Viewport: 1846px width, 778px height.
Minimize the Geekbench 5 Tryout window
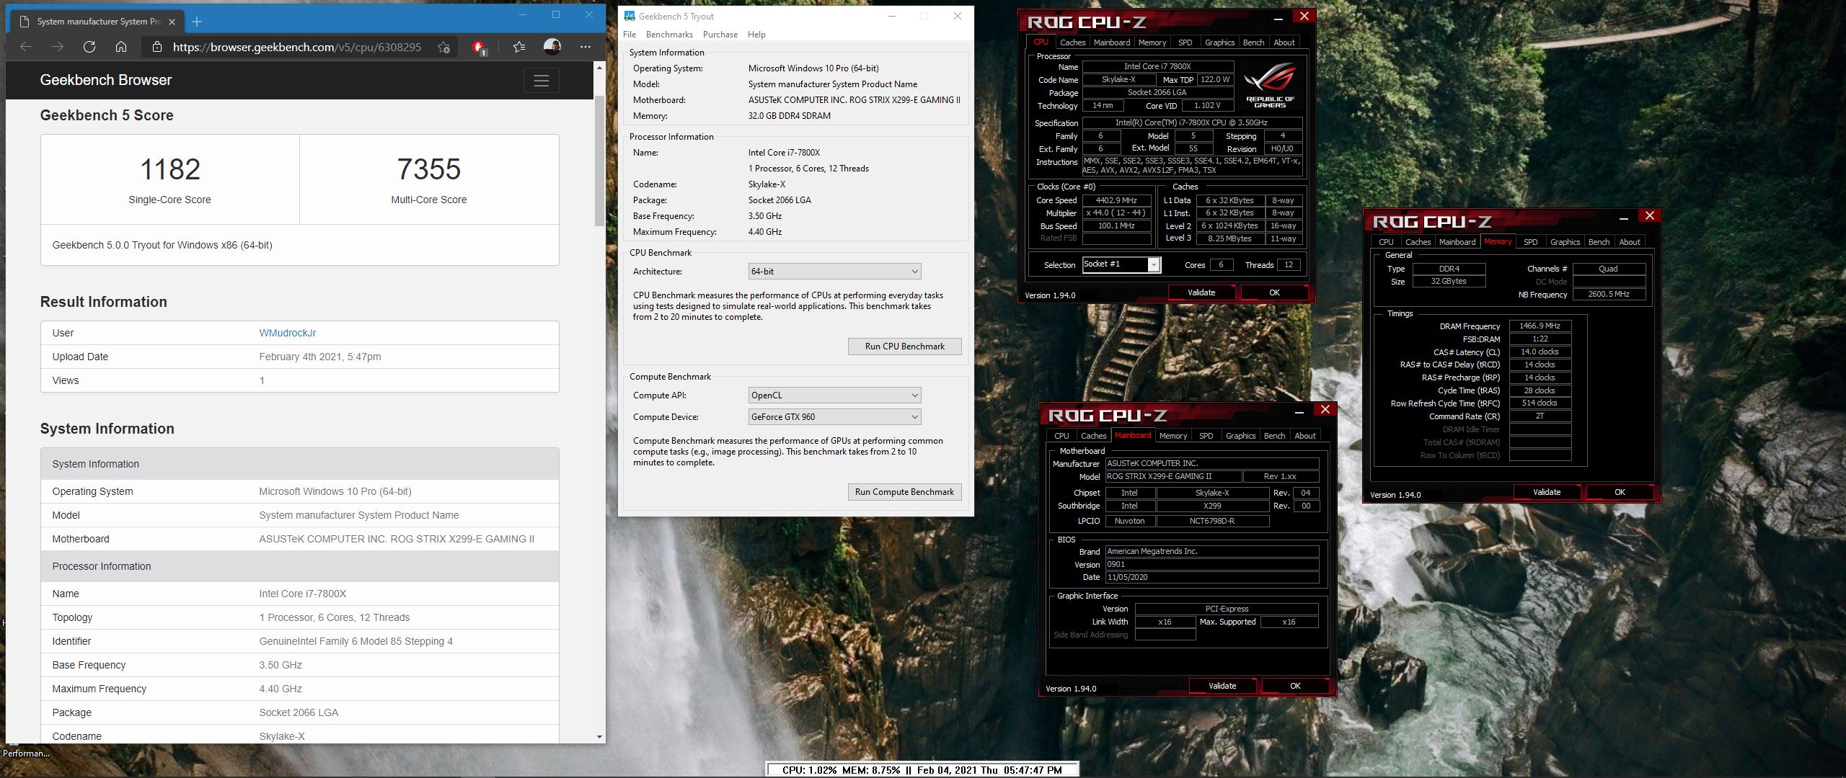(892, 16)
